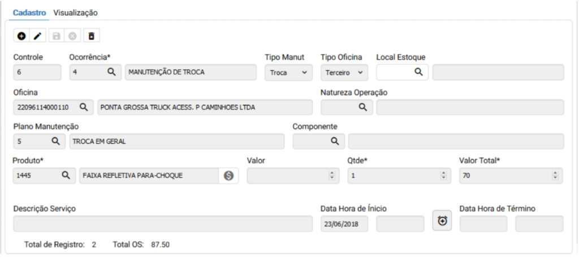Select the Cadastro tab
The height and width of the screenshot is (260, 579).
tap(29, 12)
